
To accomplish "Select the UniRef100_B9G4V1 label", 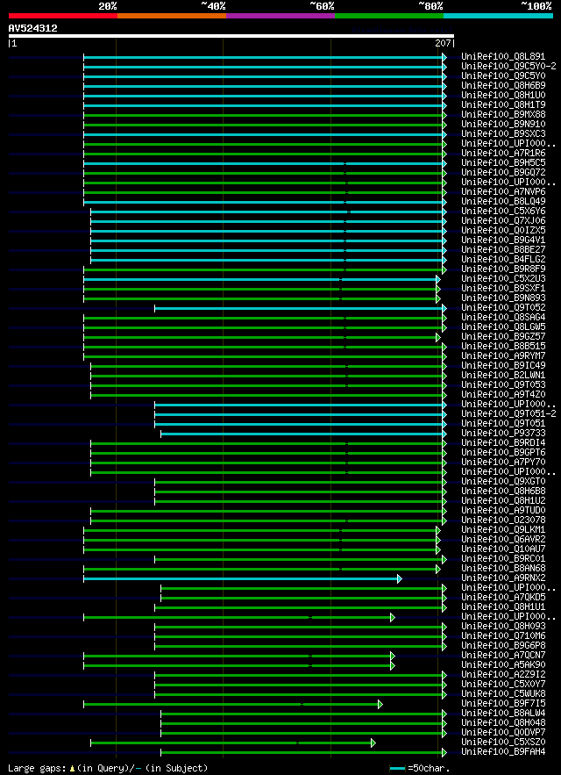I will pyautogui.click(x=503, y=240).
